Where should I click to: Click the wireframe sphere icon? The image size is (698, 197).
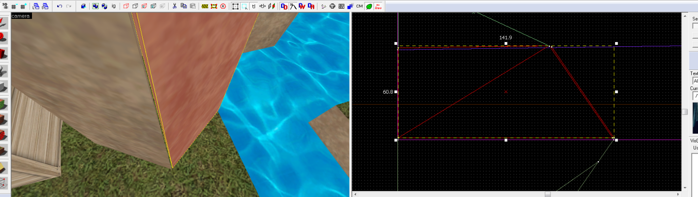(333, 6)
